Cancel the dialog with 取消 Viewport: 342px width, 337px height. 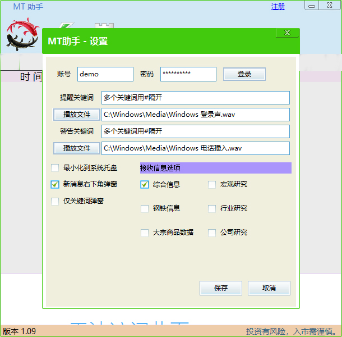(x=269, y=288)
